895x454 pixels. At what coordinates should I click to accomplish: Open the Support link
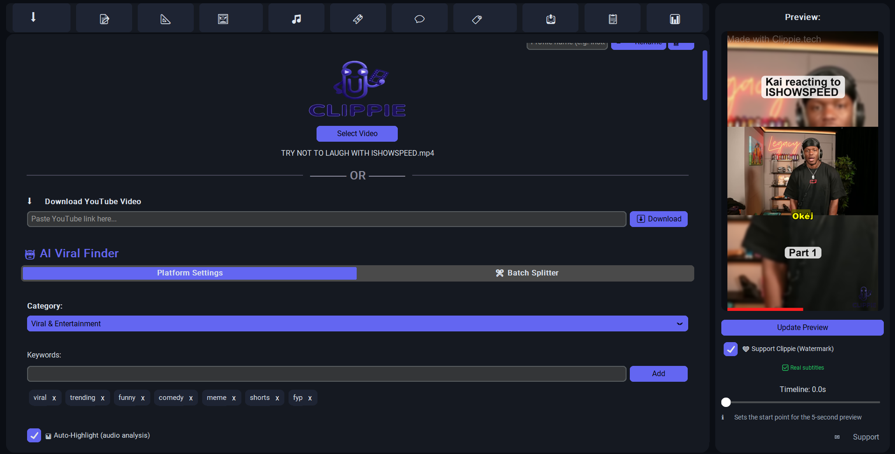point(866,437)
